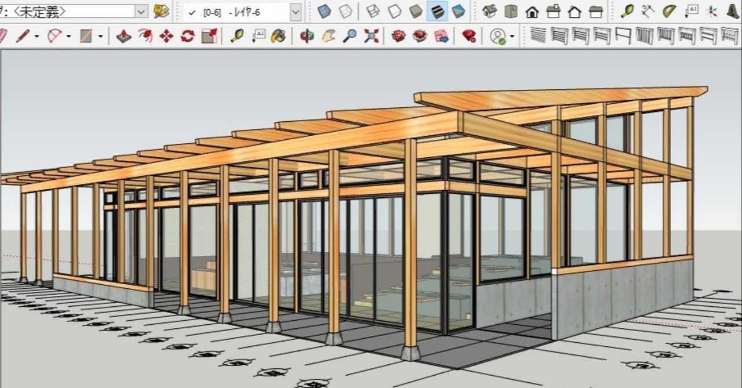The width and height of the screenshot is (742, 388).
Task: Open the arc tool dropdown arrow
Action: click(69, 37)
